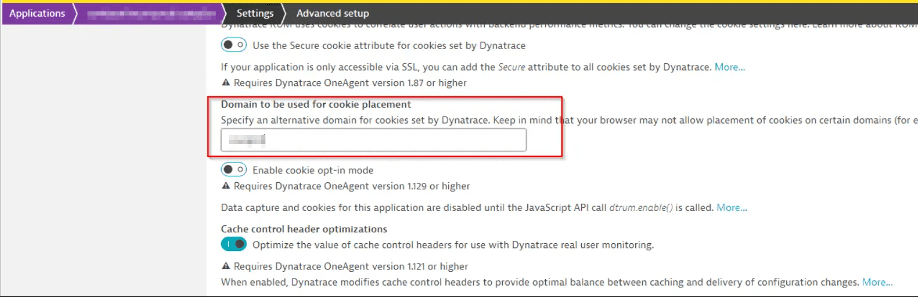This screenshot has width=918, height=297.
Task: Follow More link after dtrum.enable() text
Action: point(732,208)
